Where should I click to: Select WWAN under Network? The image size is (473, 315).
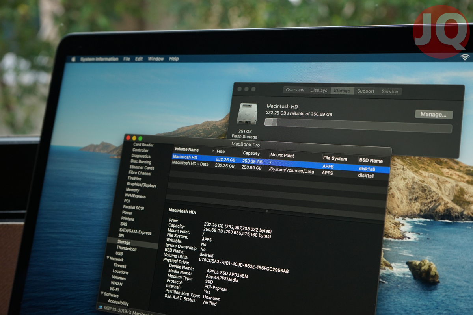click(116, 283)
